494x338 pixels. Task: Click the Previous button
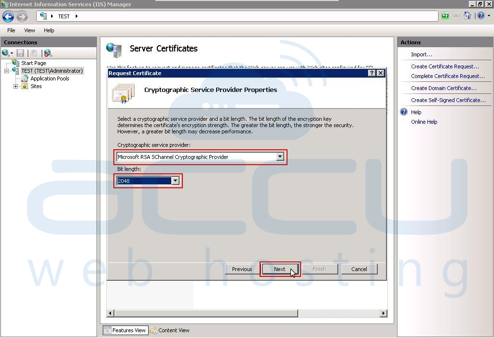coord(242,269)
